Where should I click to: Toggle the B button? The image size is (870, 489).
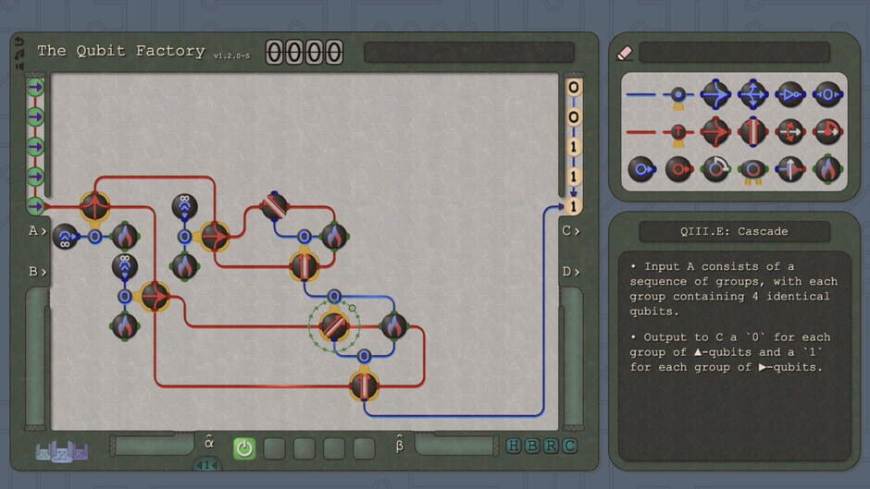(531, 446)
